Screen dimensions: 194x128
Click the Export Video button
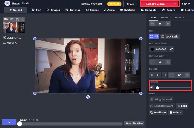[x=155, y=4]
